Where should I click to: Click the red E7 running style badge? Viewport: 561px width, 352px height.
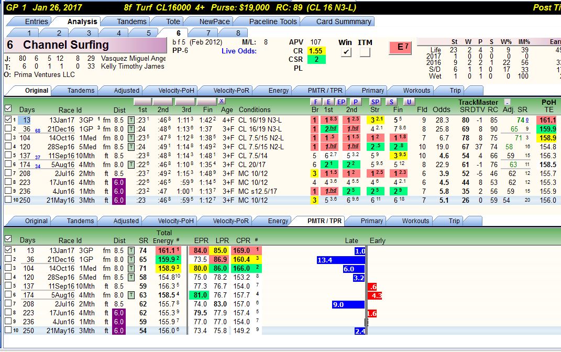click(x=400, y=47)
